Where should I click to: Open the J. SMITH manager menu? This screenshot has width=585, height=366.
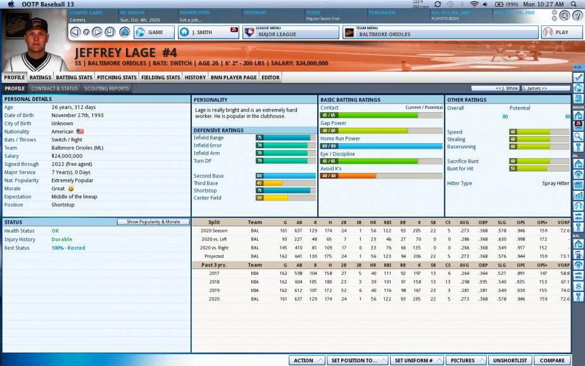tap(208, 32)
